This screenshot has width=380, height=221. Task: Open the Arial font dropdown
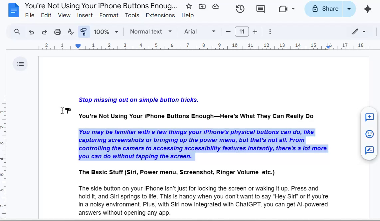200,32
